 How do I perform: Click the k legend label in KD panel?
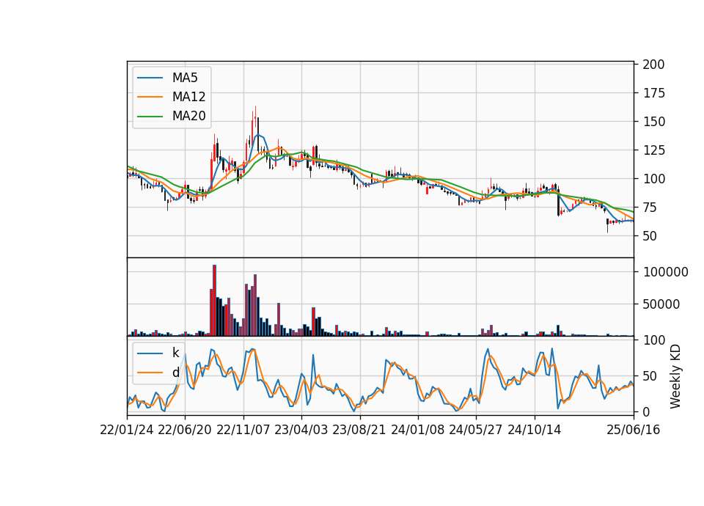point(175,353)
